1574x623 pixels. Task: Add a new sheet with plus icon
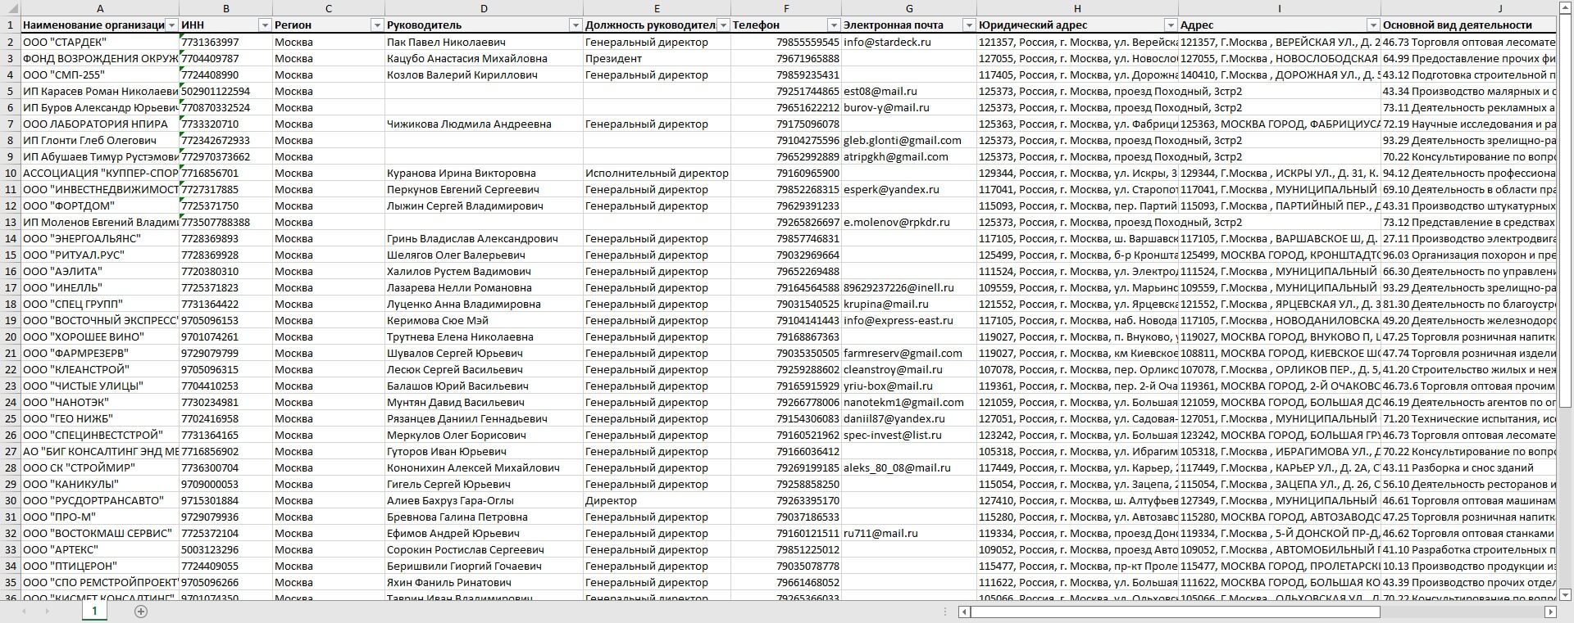[x=141, y=612]
